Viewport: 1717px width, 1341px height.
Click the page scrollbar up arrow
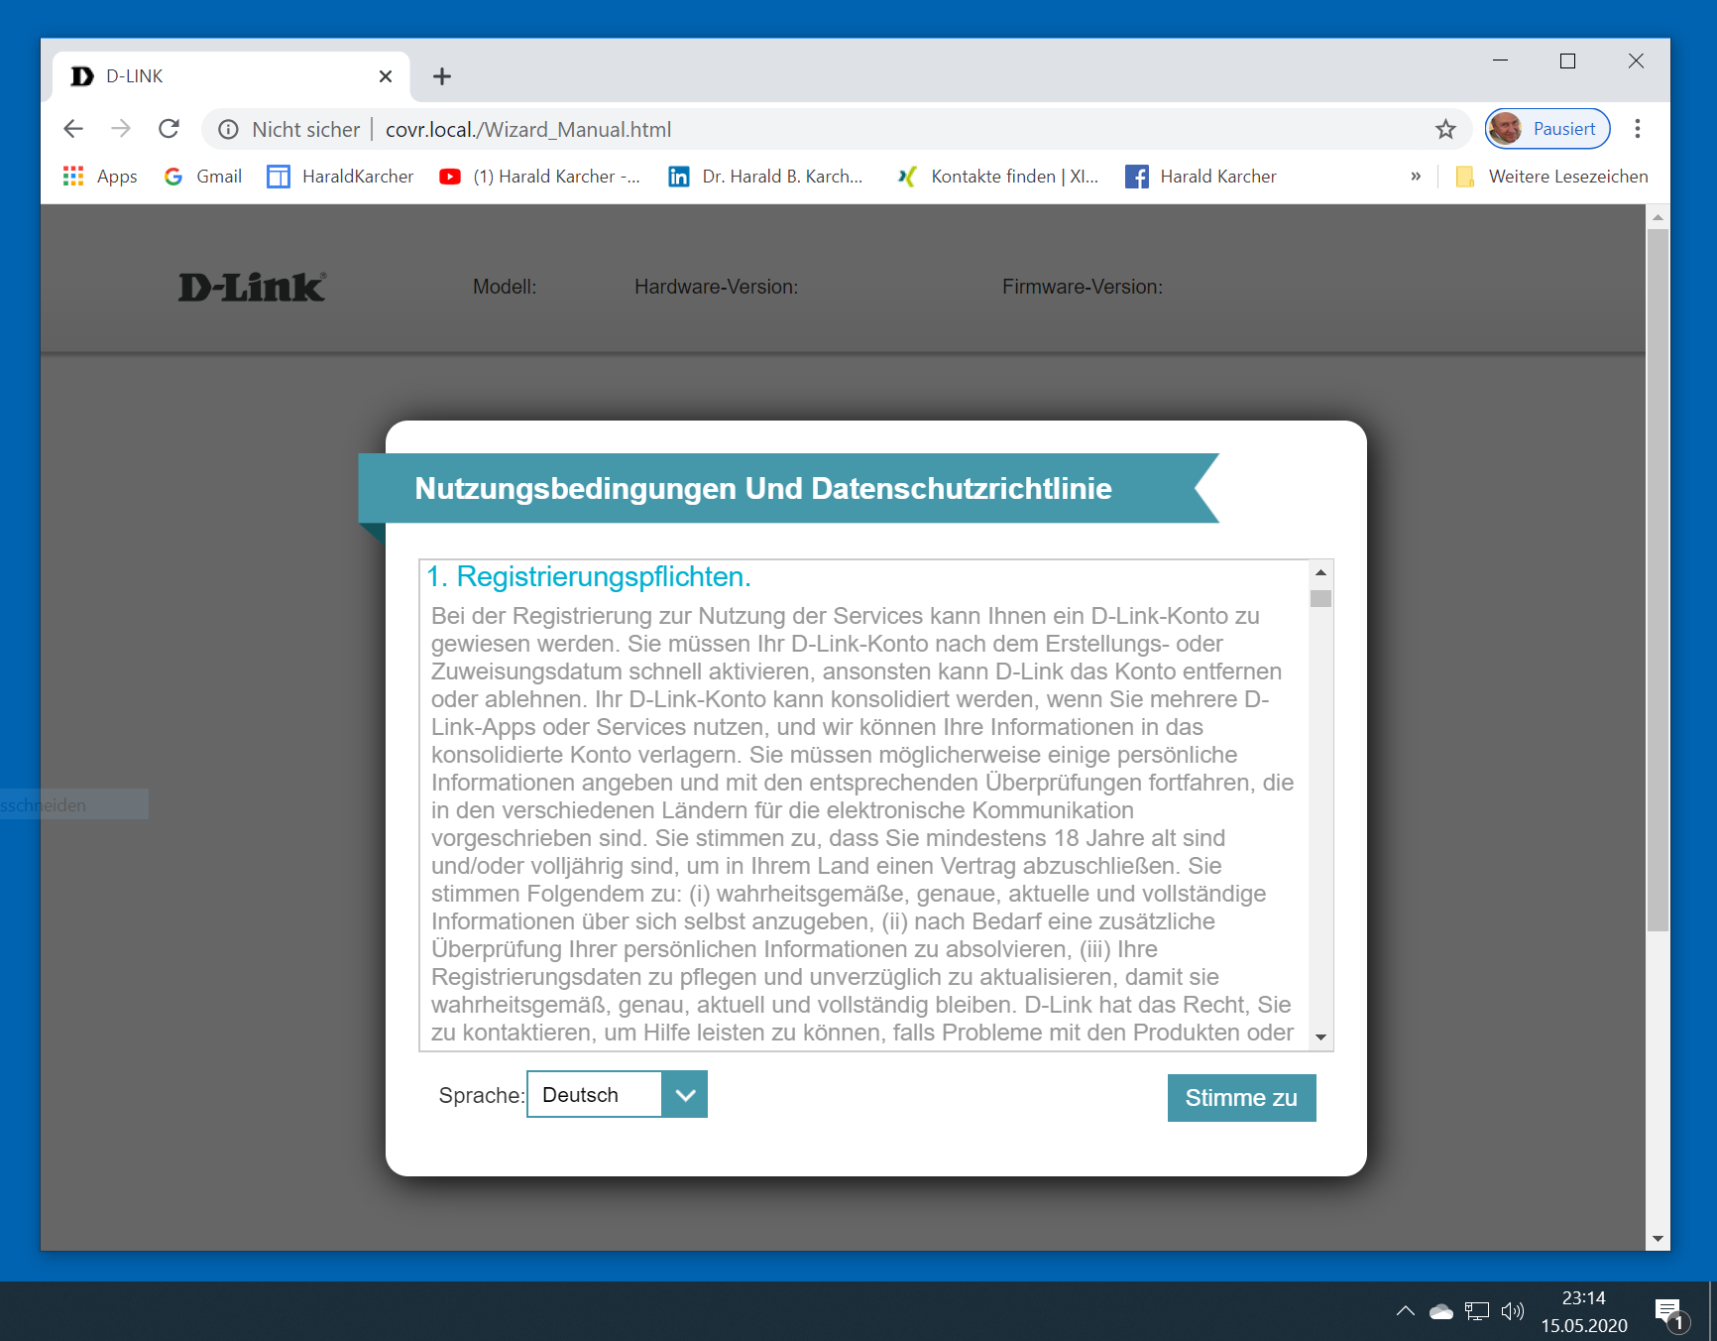[1658, 216]
